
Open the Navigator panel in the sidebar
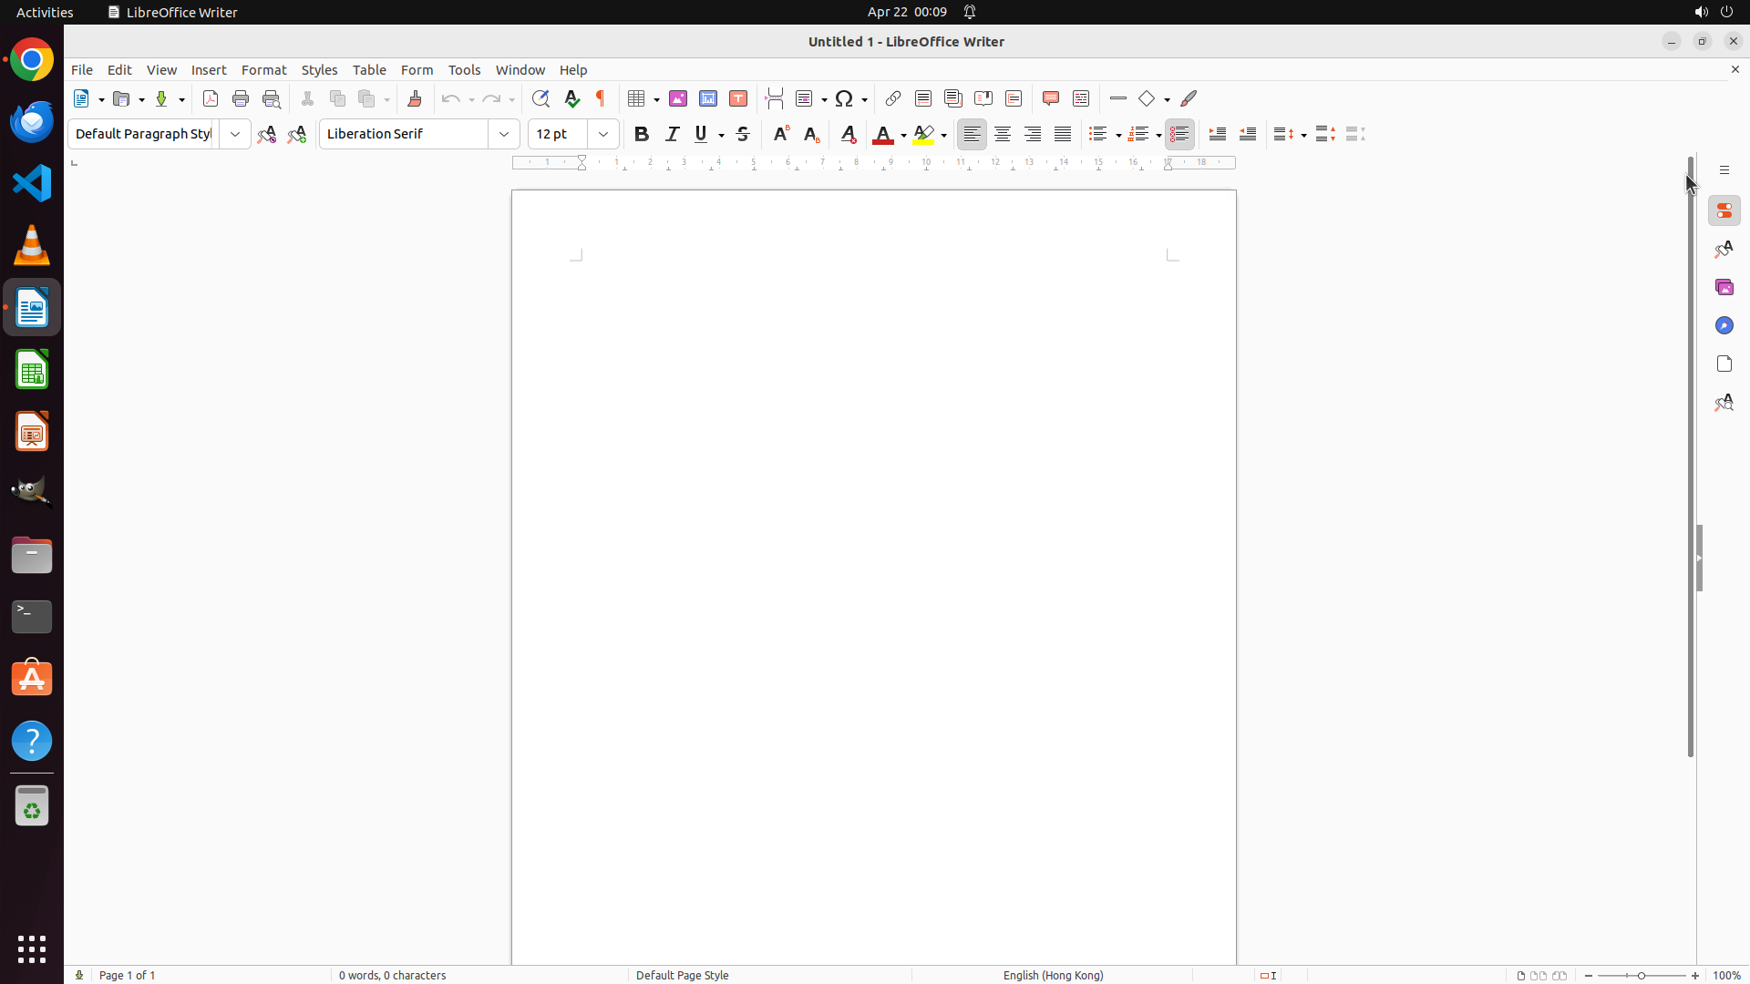click(x=1724, y=325)
